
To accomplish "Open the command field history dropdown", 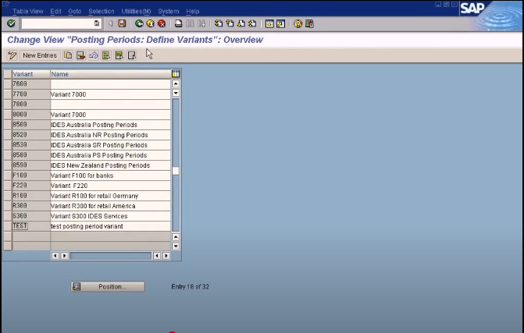I will tap(97, 23).
